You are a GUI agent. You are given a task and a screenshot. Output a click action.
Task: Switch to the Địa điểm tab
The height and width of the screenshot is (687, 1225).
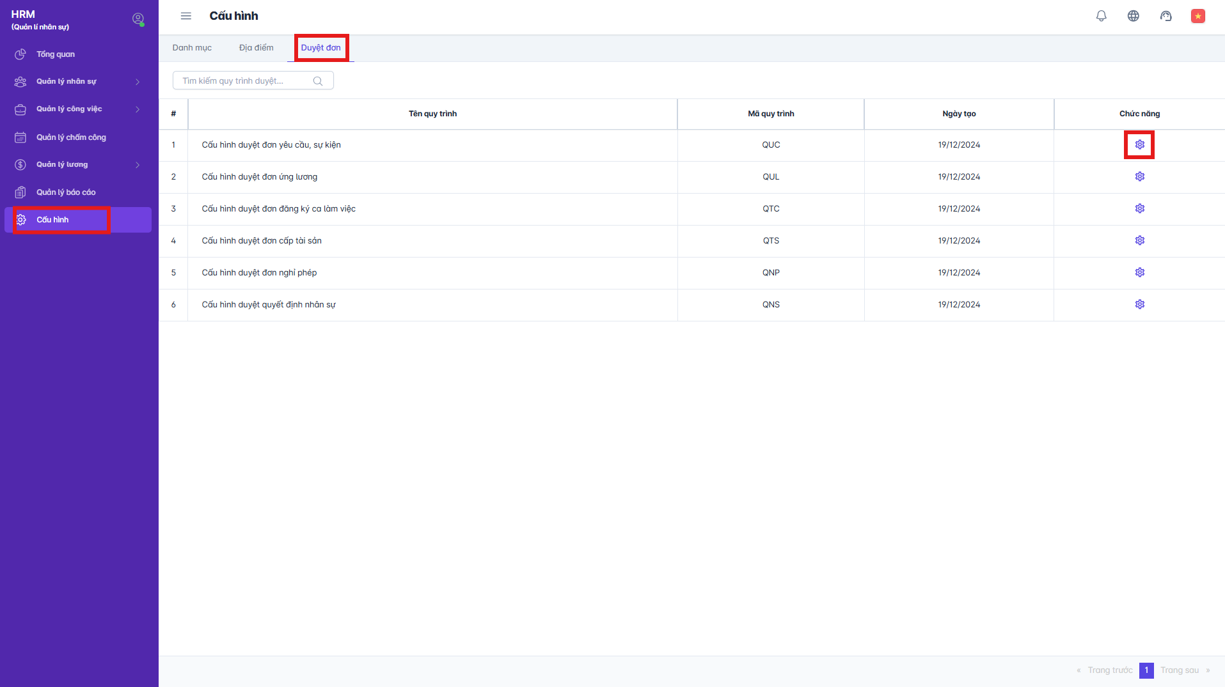[256, 48]
